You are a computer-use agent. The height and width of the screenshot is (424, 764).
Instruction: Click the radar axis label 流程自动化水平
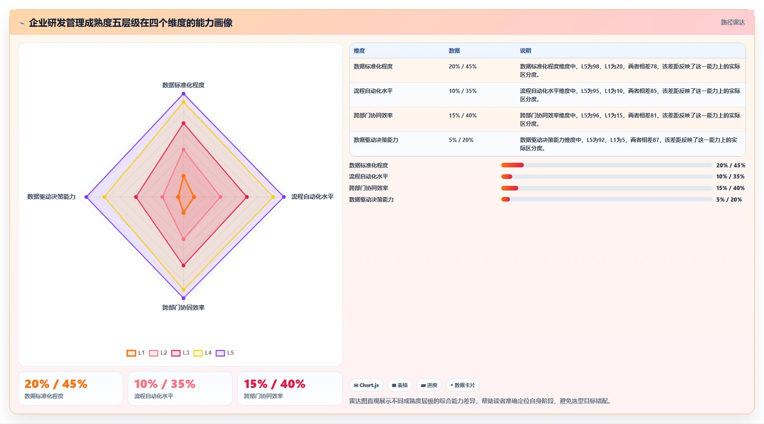tap(312, 197)
